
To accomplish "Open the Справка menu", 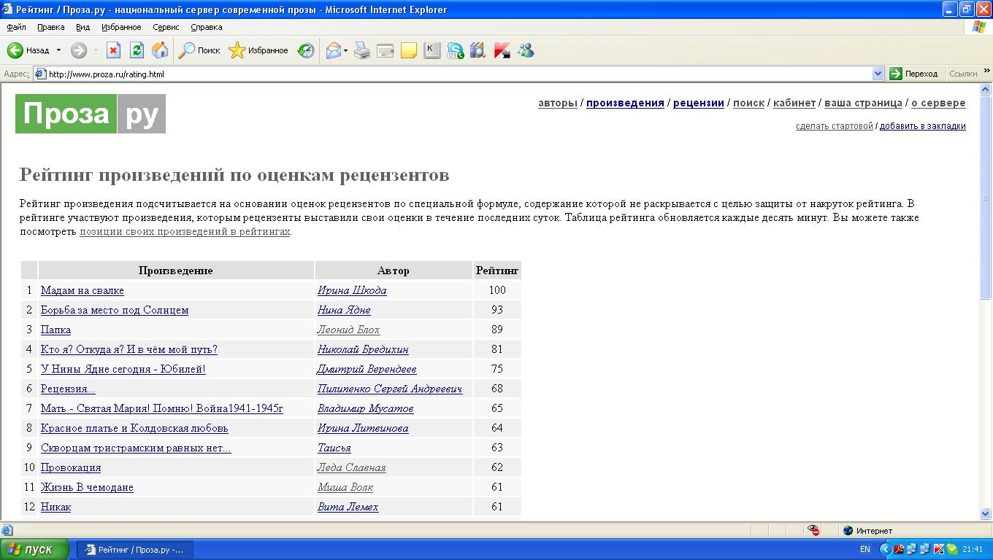I will point(207,27).
